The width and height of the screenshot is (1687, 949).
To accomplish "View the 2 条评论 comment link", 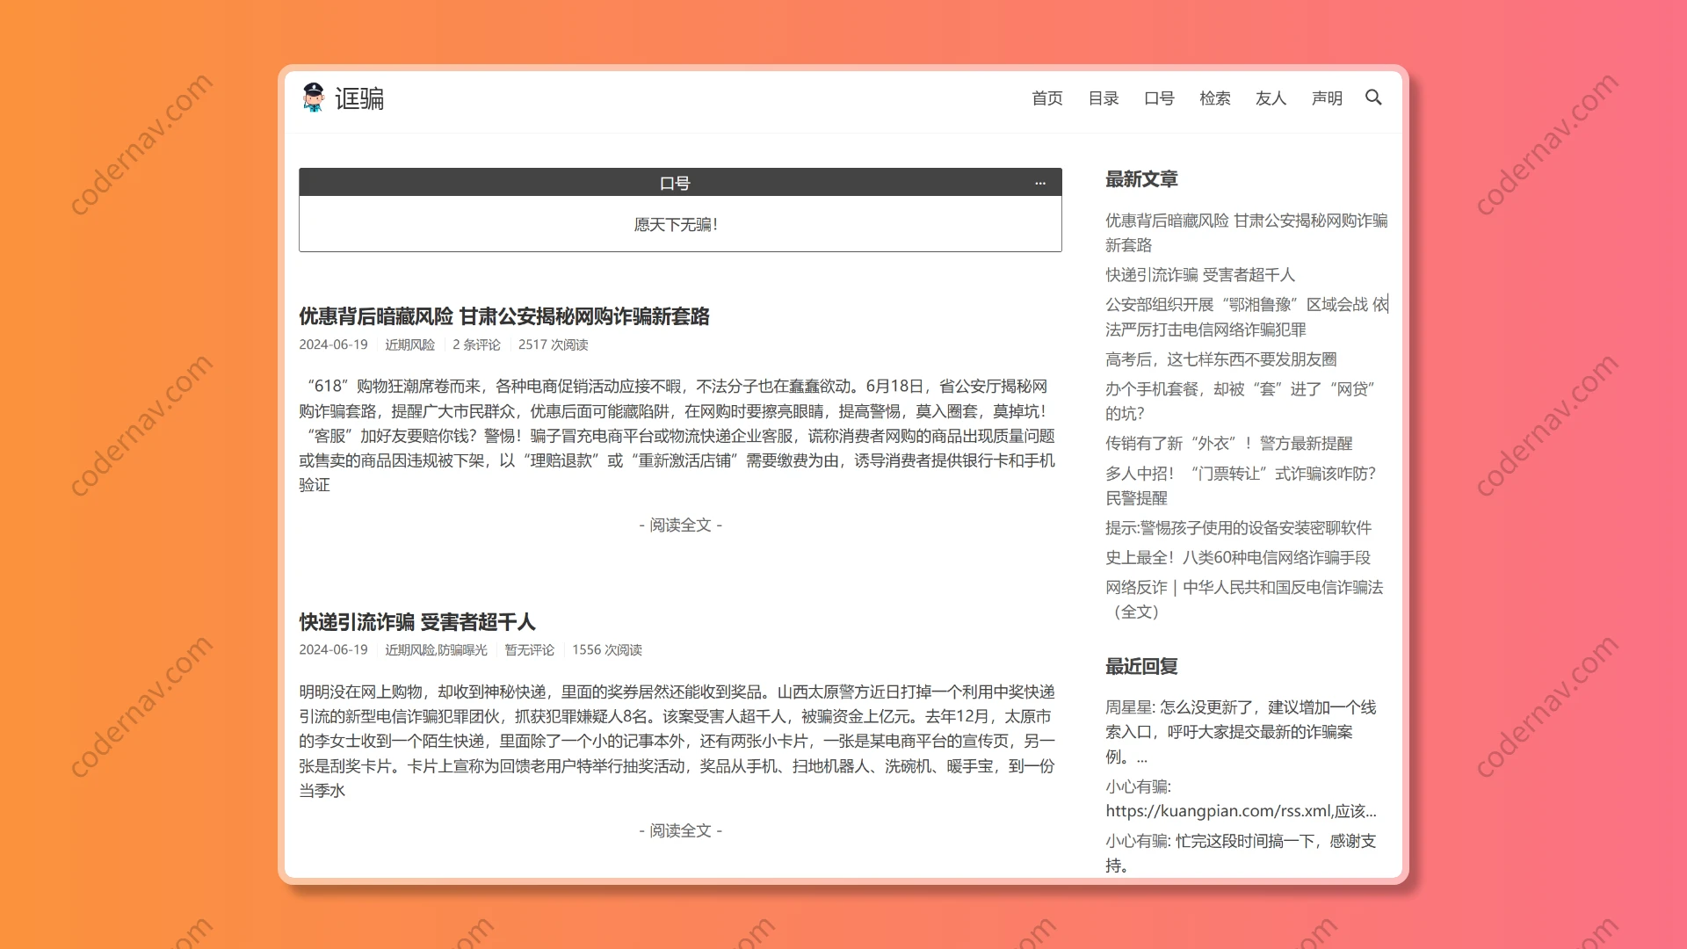I will [x=475, y=344].
